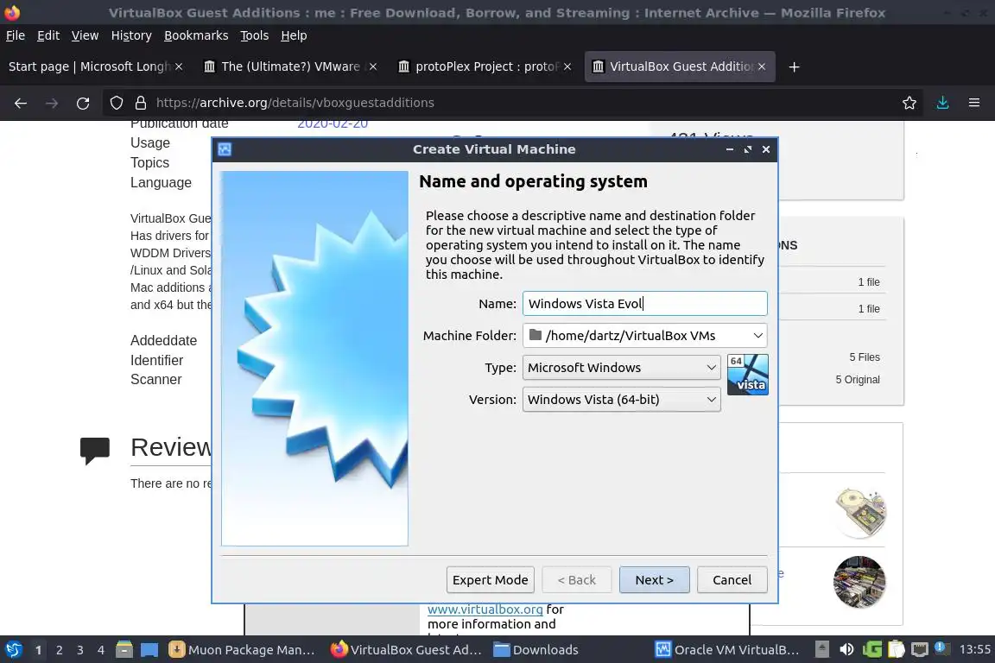The image size is (995, 663).
Task: Open the Version dropdown Windows Vista (64-bit)
Action: pos(621,400)
